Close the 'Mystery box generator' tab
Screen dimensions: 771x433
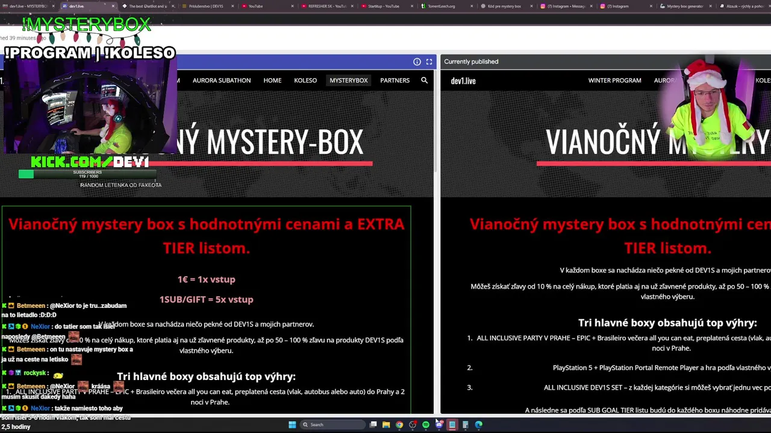point(711,6)
